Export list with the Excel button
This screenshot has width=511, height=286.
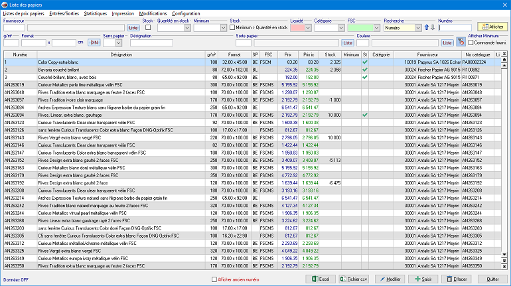click(321, 279)
